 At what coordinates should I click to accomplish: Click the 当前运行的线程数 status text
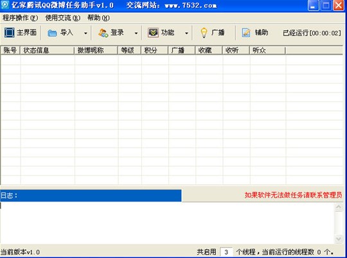298,252
